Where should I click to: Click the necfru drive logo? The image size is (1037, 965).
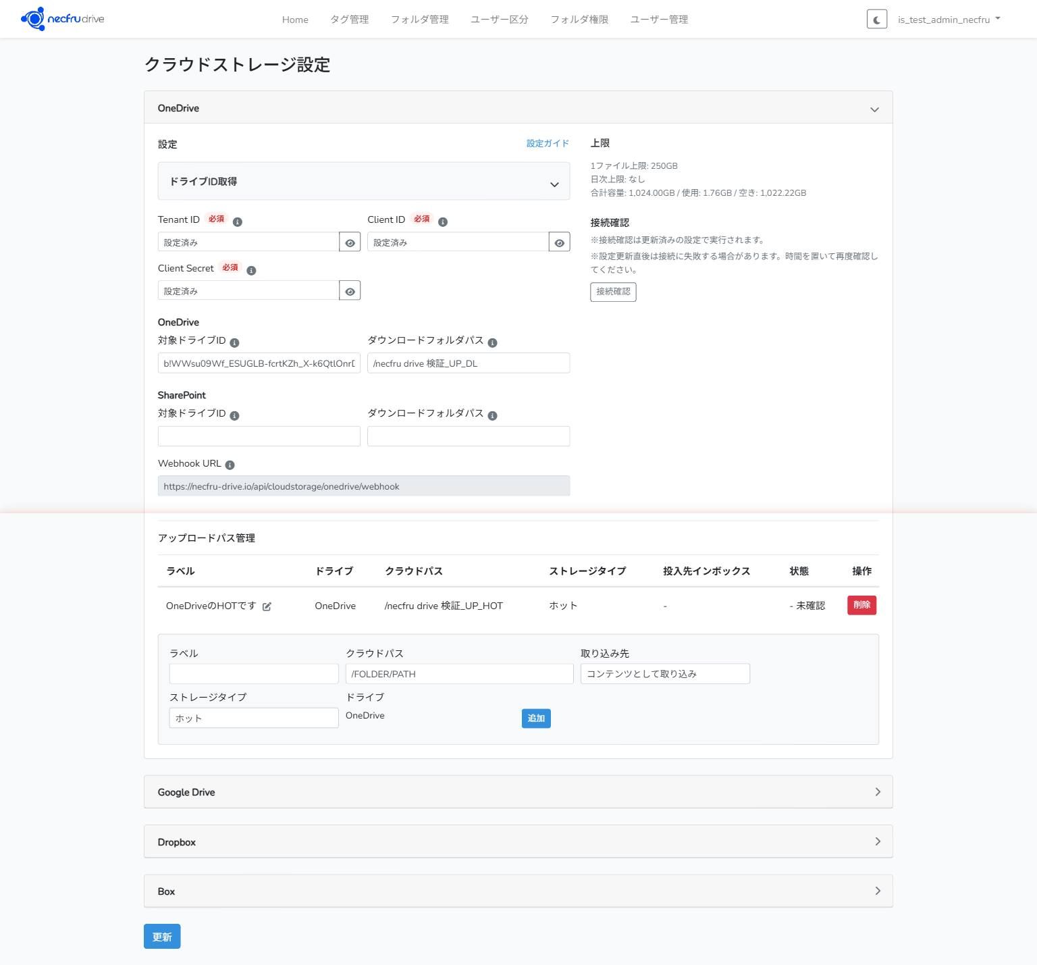(x=63, y=19)
